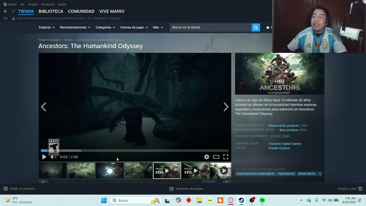Open Gestionar descargas

(x=186, y=189)
